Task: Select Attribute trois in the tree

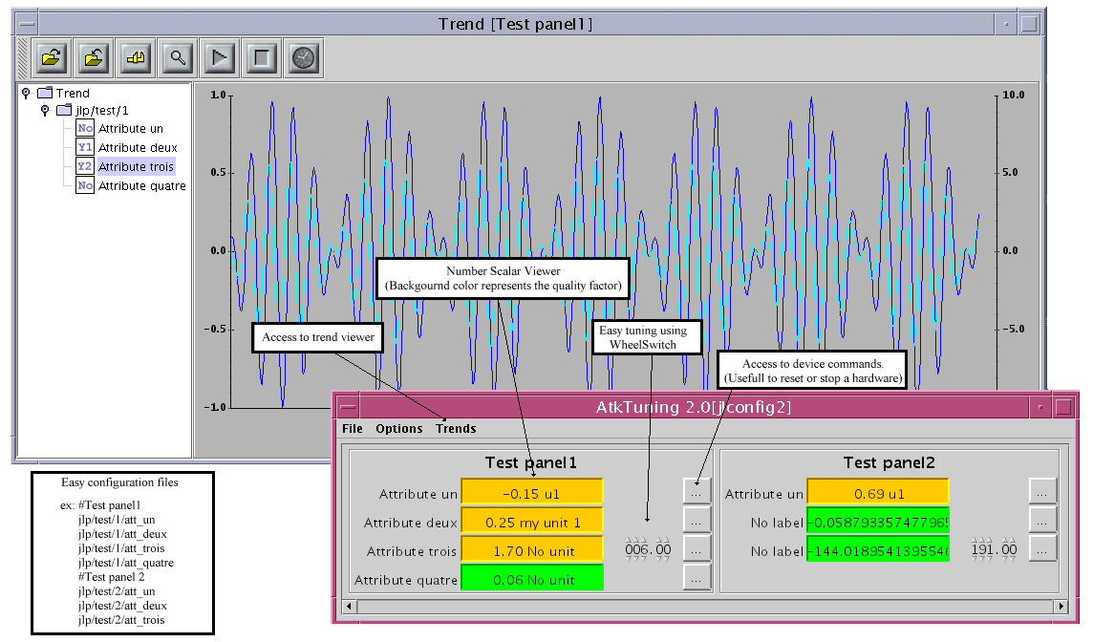Action: pos(136,167)
